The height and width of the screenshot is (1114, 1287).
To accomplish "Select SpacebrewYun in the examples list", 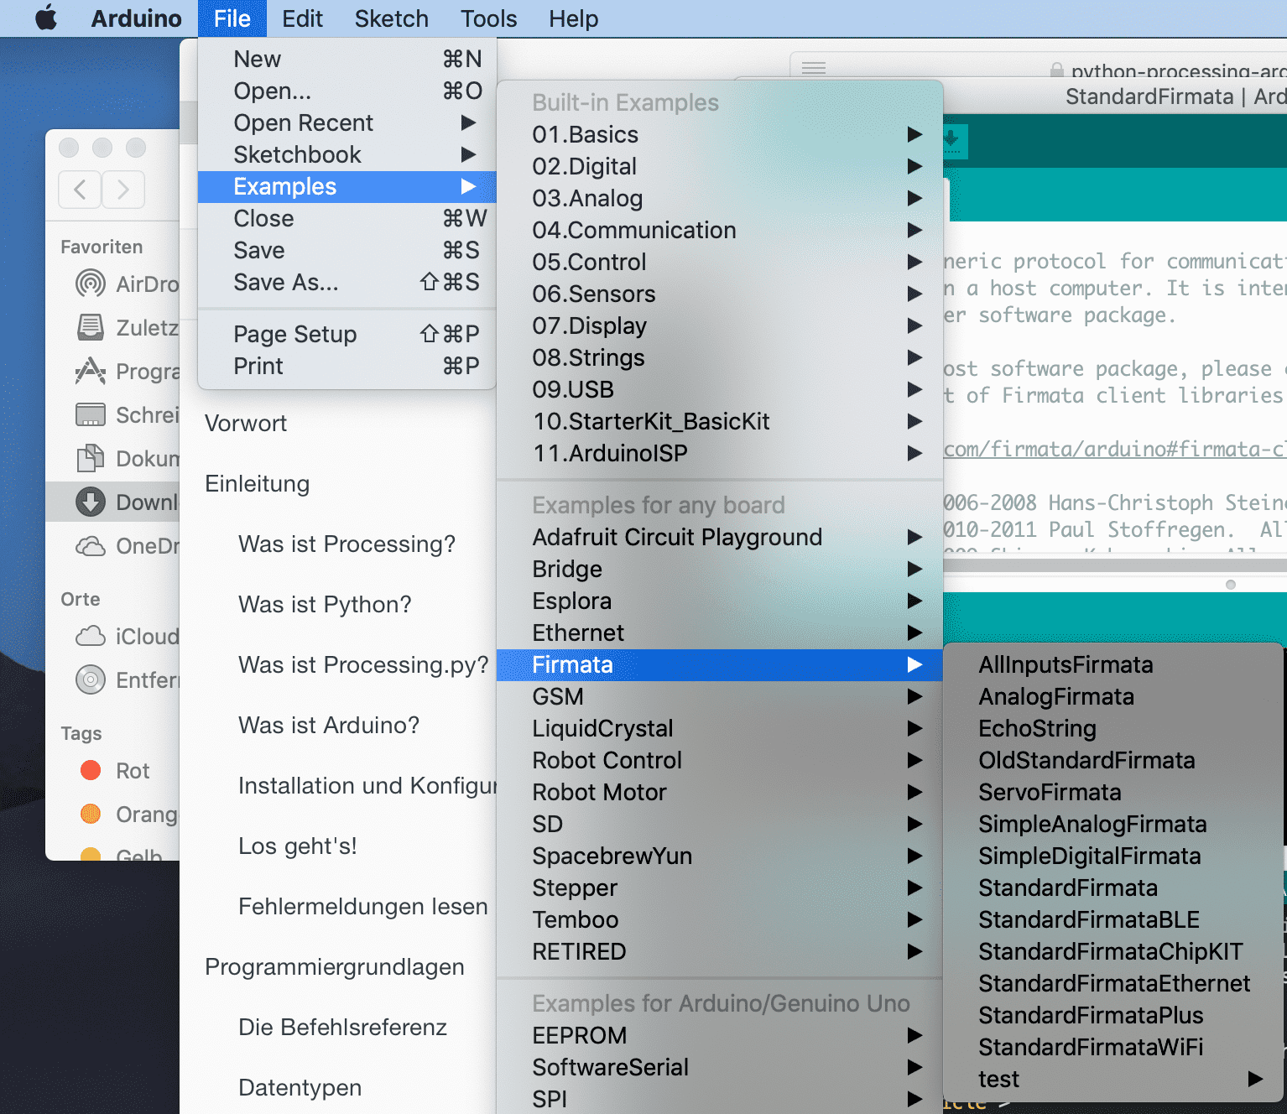I will coord(720,856).
